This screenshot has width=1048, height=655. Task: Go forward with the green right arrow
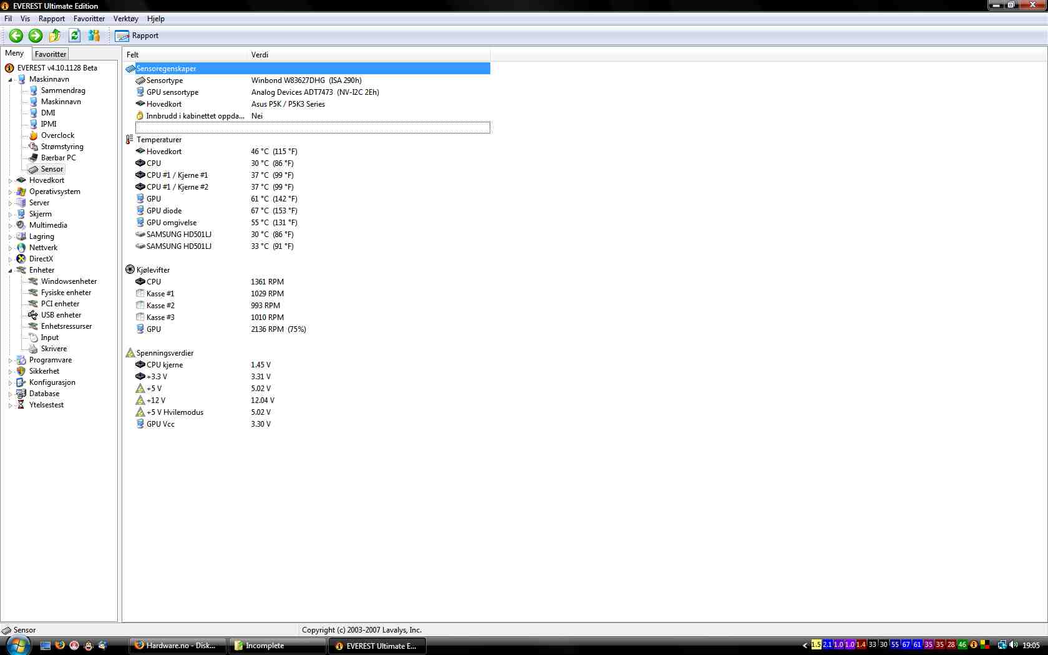click(x=36, y=36)
